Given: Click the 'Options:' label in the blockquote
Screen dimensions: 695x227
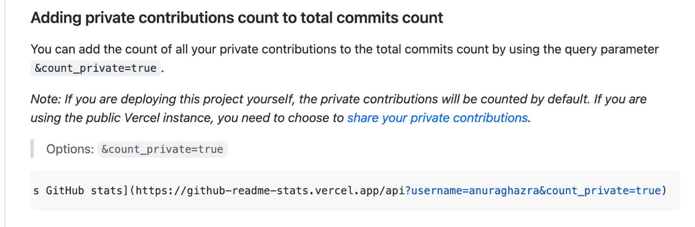Looking at the screenshot, I should [70, 149].
